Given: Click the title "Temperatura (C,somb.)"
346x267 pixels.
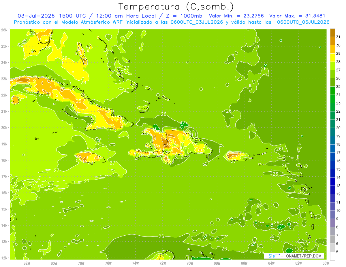Looking at the screenshot, I should click(x=176, y=7).
